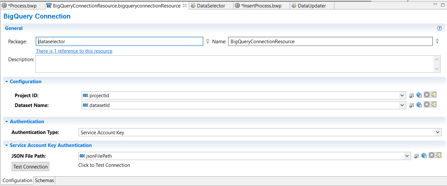Viewport: 447px width, 186px height.
Task: Collapse the Service Account Key Authentication section
Action: [x=7, y=145]
